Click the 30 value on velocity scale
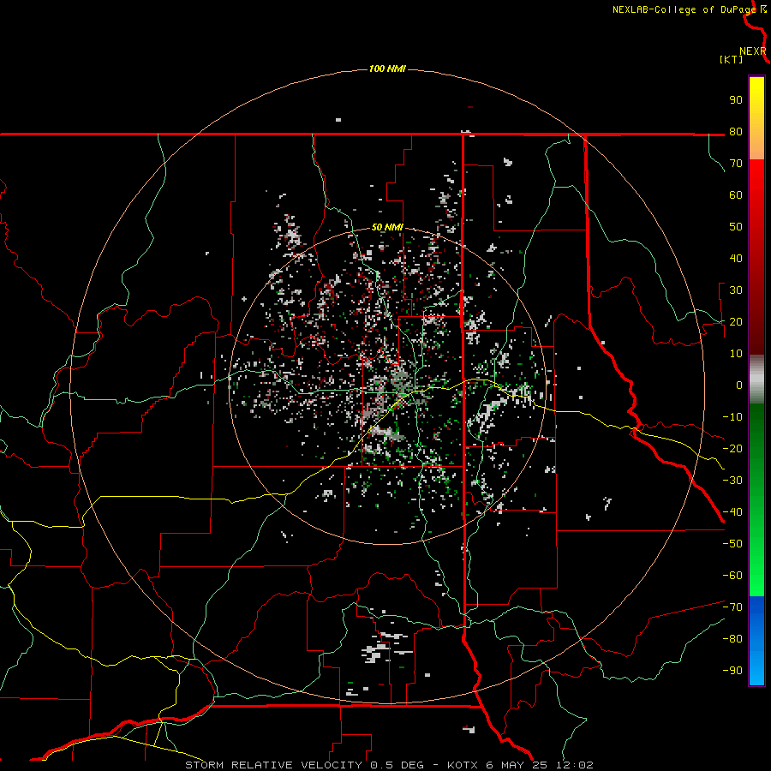The width and height of the screenshot is (771, 771). [736, 290]
